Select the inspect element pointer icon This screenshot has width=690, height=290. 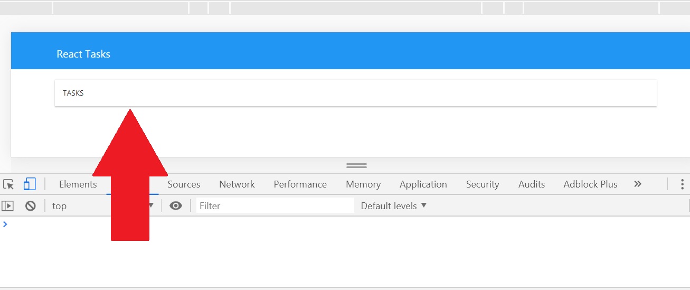click(x=8, y=184)
